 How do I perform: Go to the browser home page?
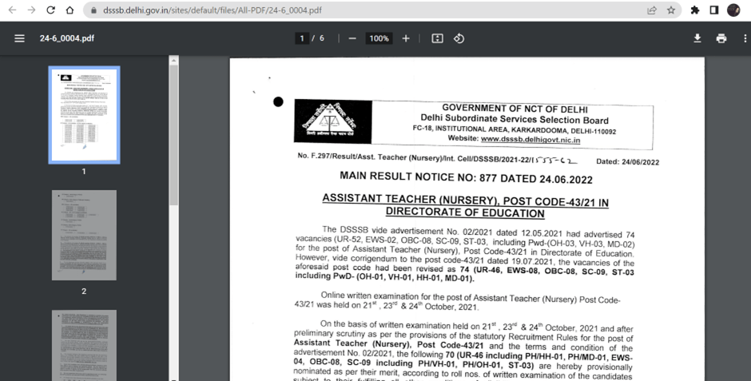(70, 10)
